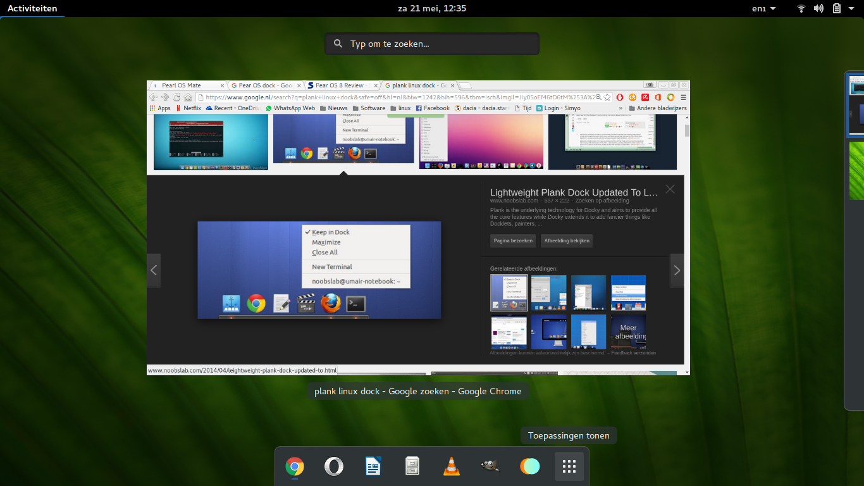
Task: Start LibreOffice Writer from the dash
Action: click(x=373, y=467)
